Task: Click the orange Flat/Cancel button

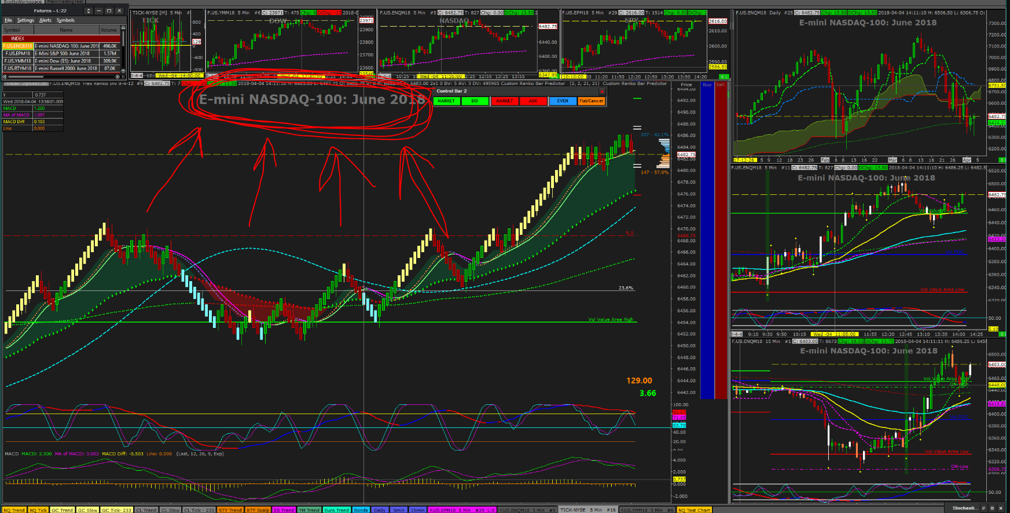Action: 591,101
